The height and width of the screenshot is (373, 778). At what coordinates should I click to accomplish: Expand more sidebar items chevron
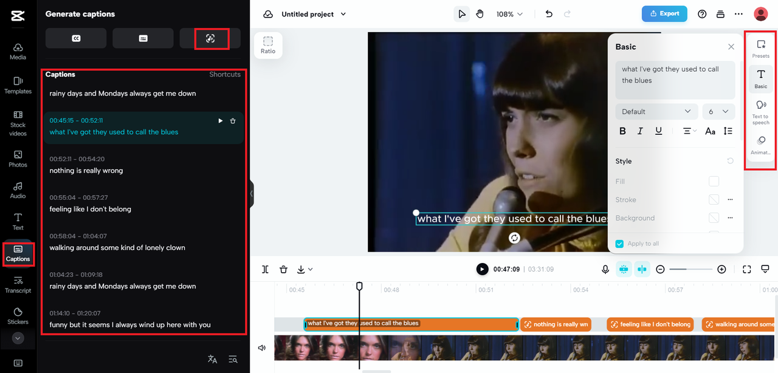[x=18, y=338]
